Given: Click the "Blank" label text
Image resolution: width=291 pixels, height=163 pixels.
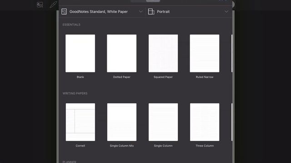Looking at the screenshot, I should point(80,77).
